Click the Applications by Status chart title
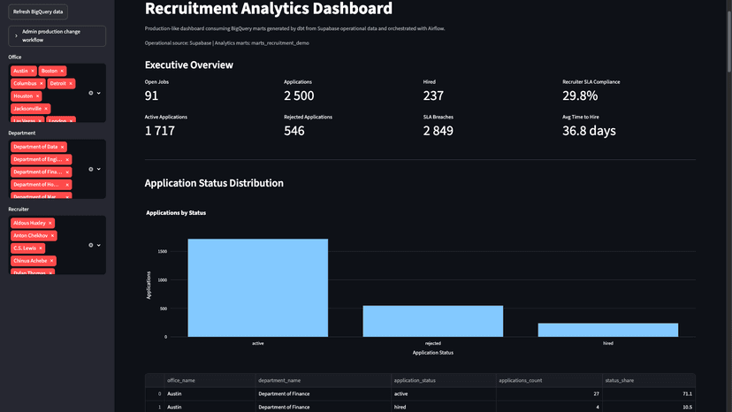This screenshot has width=732, height=412. point(176,213)
